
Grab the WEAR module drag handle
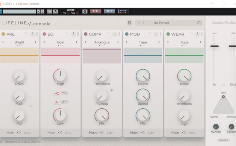click(x=202, y=34)
